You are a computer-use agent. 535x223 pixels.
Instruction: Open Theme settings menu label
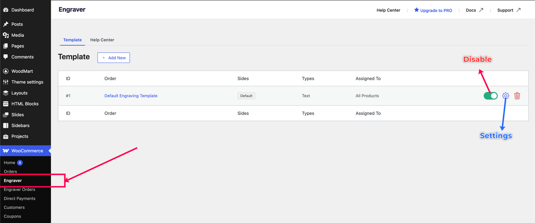(27, 82)
